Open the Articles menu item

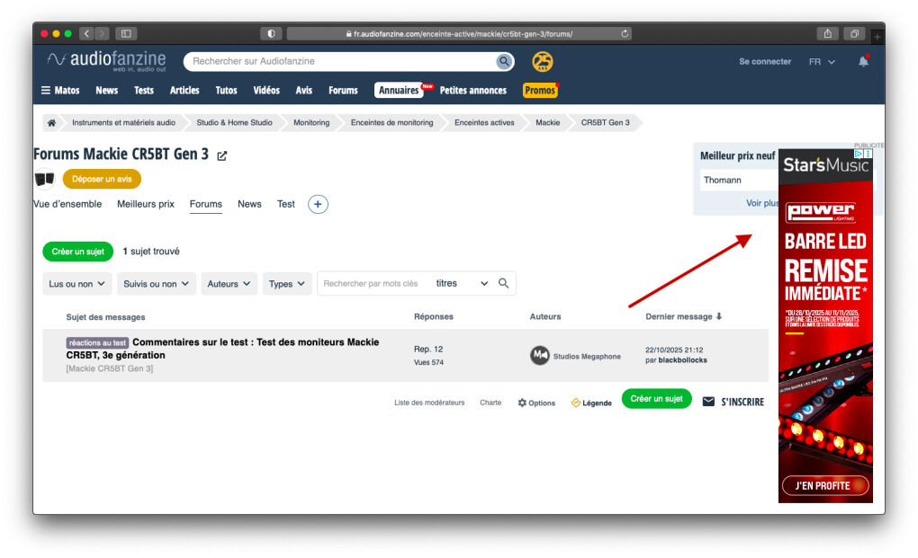(184, 90)
